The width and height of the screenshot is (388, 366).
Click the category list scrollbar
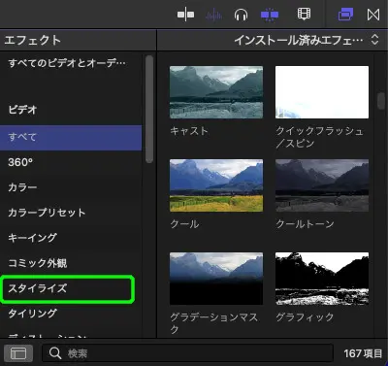pyautogui.click(x=149, y=110)
